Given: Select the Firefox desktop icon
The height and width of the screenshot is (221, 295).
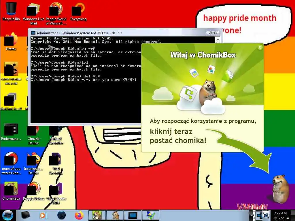Looking at the screenshot, I should coord(11,42).
